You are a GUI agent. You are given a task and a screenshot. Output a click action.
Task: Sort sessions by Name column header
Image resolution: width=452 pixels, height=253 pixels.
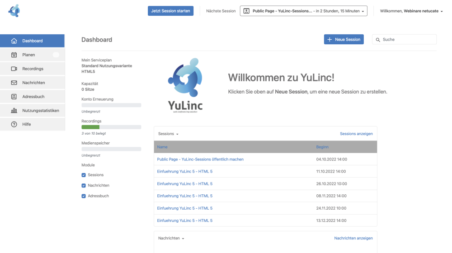click(162, 147)
